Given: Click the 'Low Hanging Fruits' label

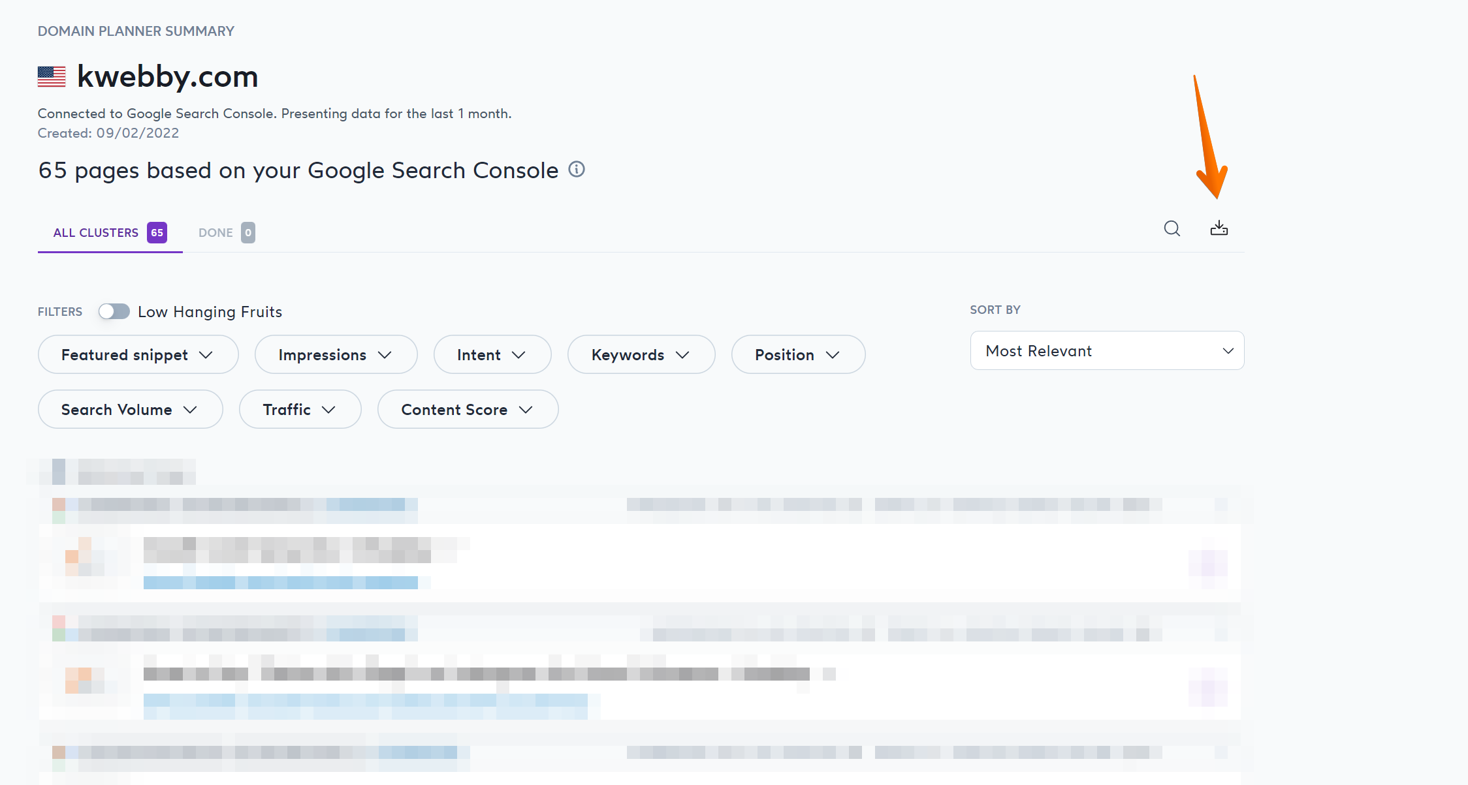Looking at the screenshot, I should 210,312.
